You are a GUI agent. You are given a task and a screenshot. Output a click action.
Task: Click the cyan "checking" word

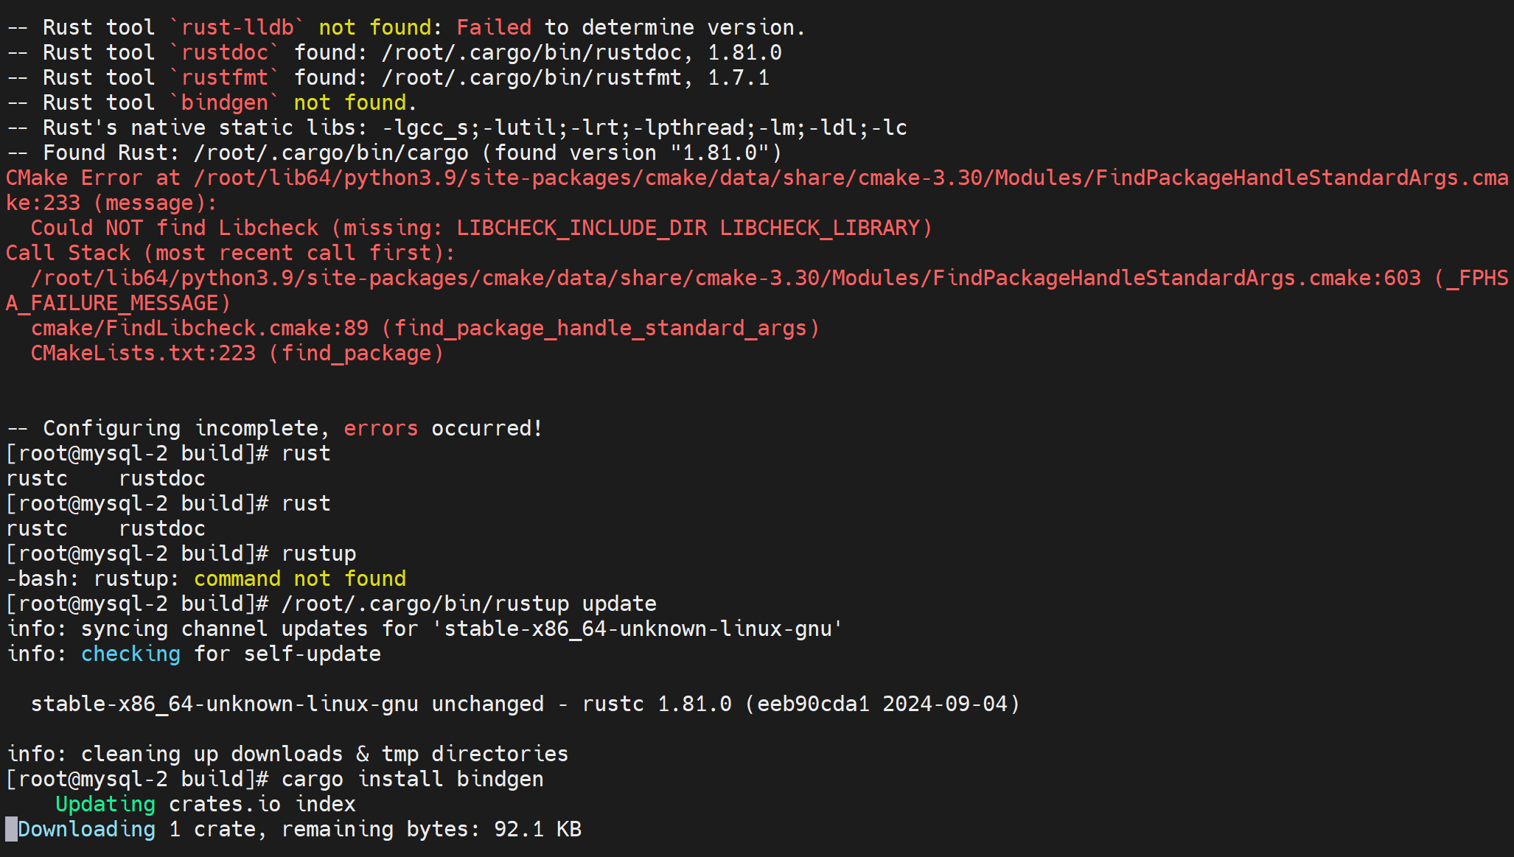coord(130,654)
